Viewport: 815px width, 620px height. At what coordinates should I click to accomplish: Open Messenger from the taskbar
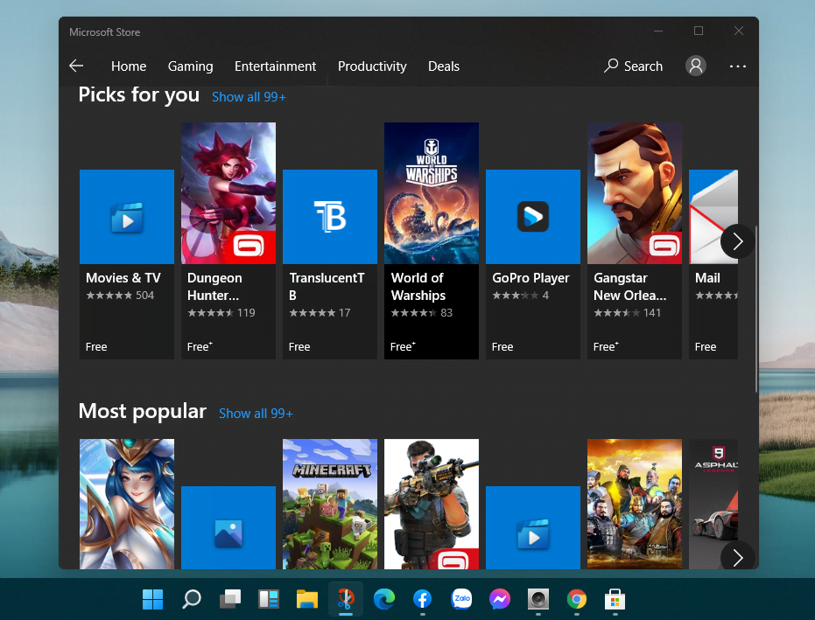tap(500, 599)
